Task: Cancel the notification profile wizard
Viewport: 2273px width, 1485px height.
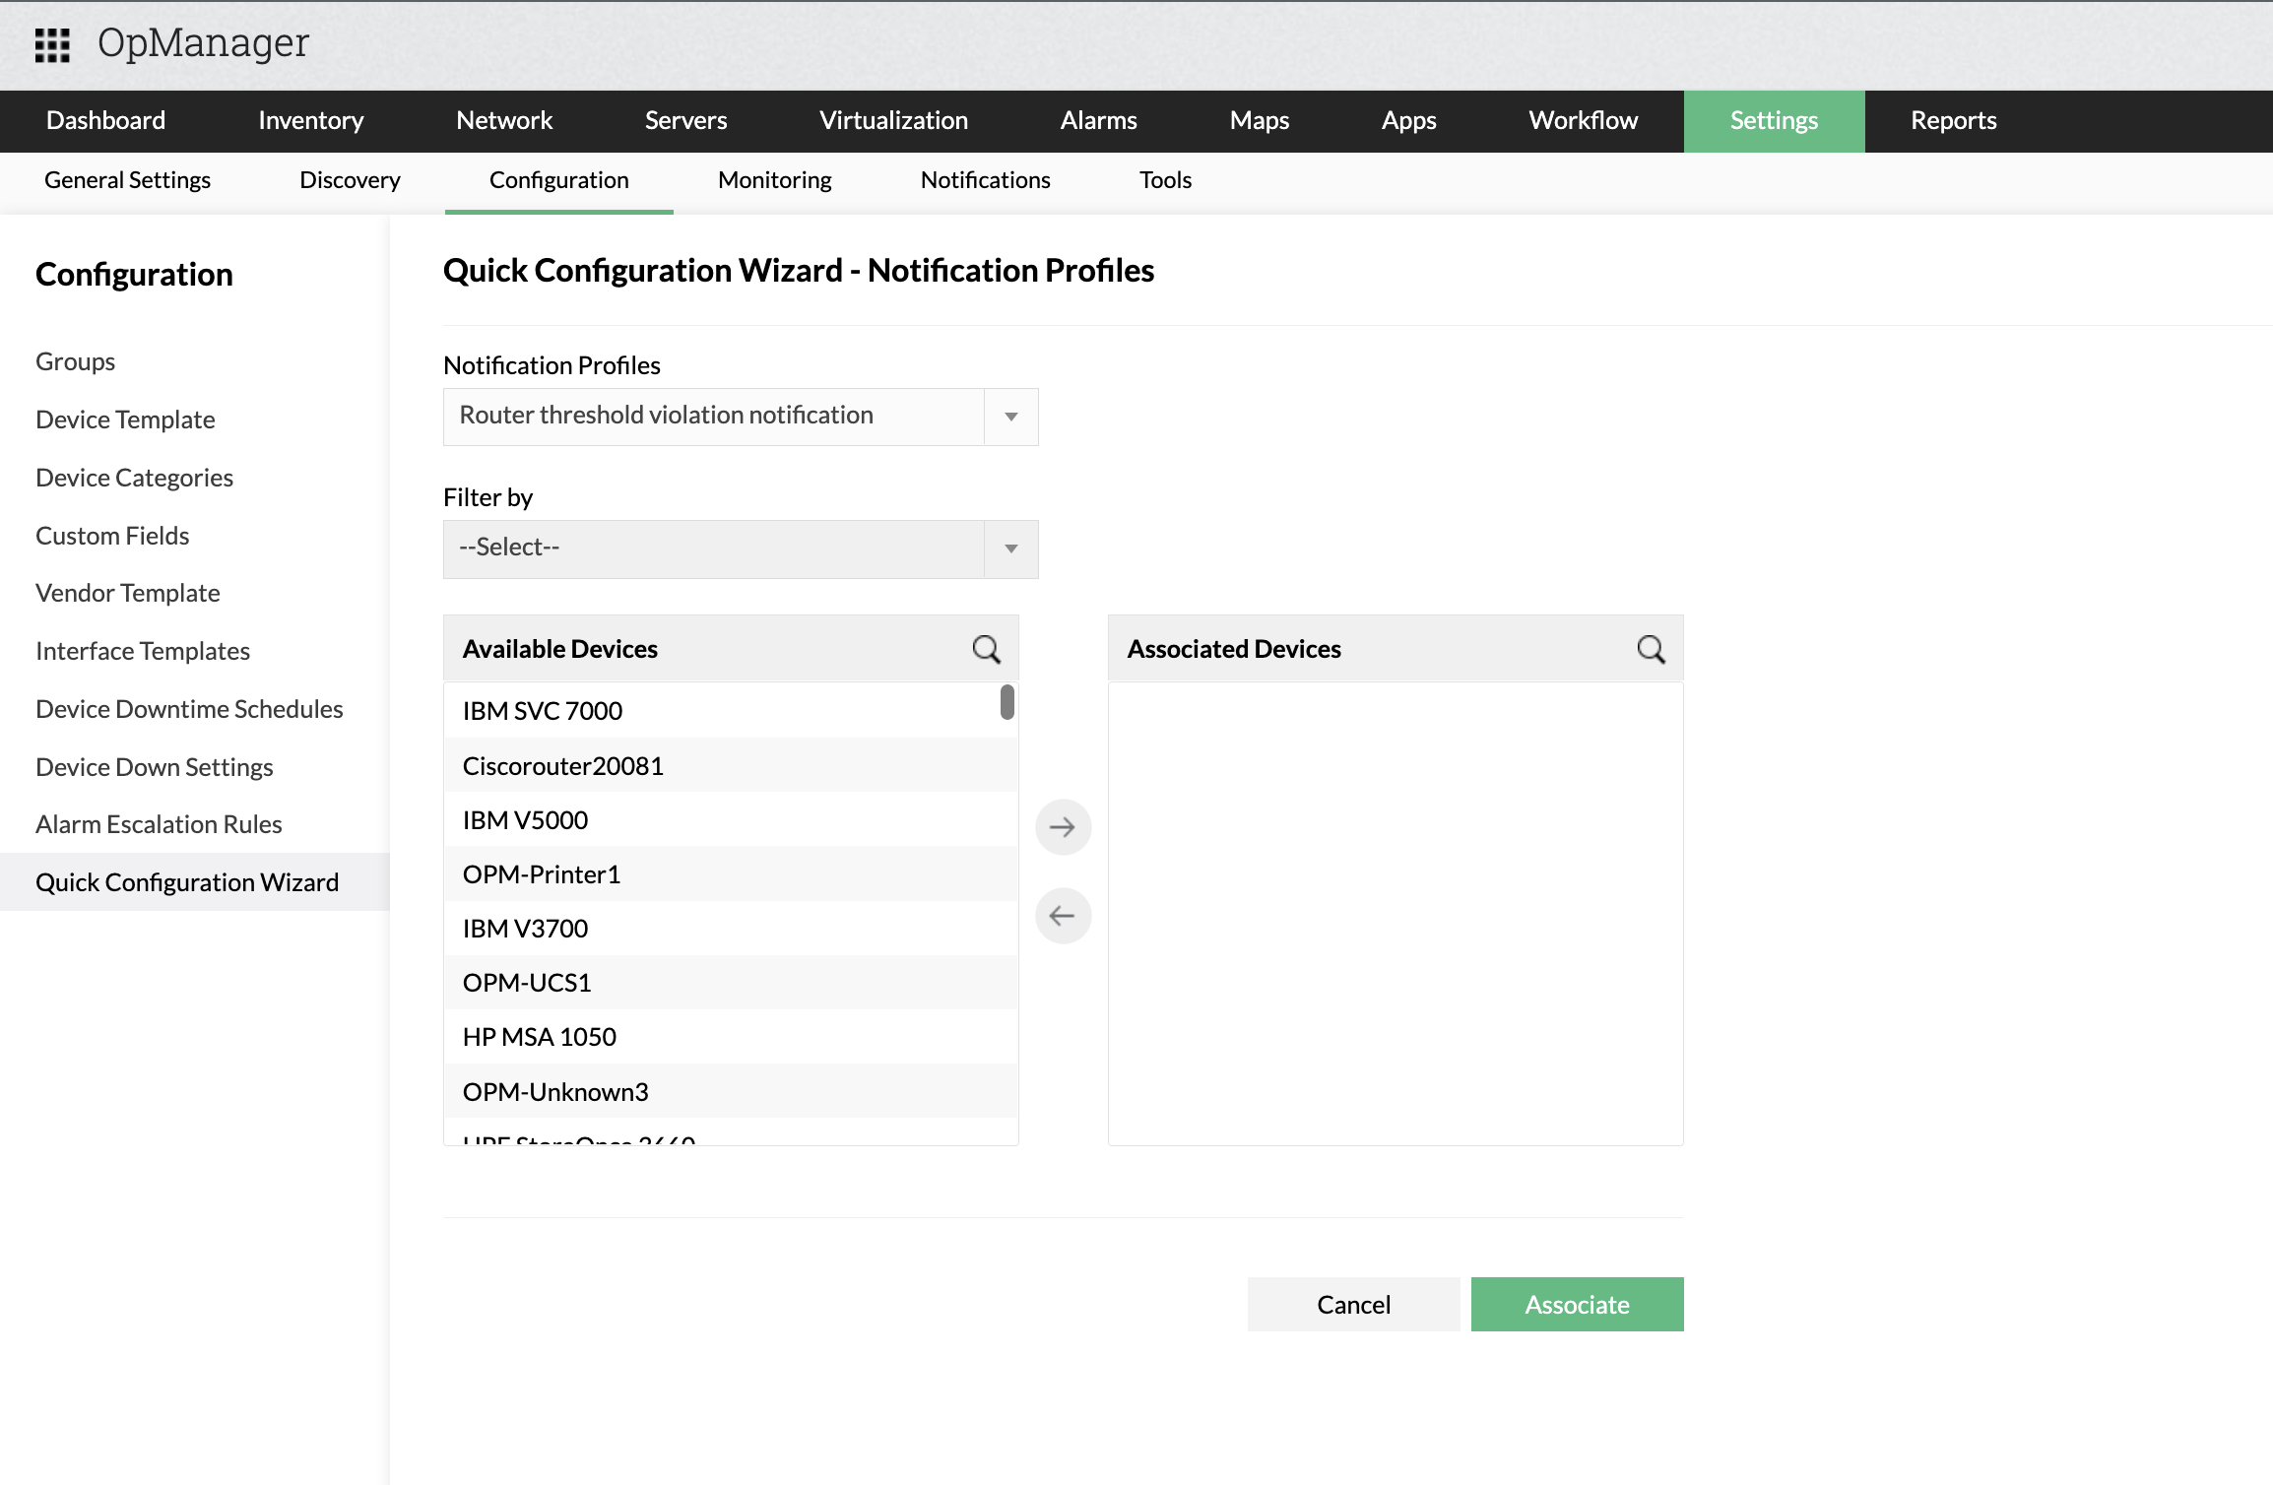Action: (x=1353, y=1304)
